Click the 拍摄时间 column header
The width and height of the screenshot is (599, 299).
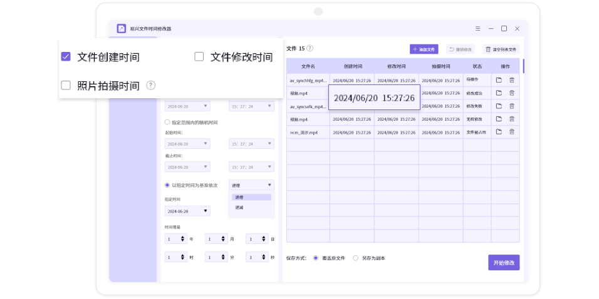pos(441,66)
